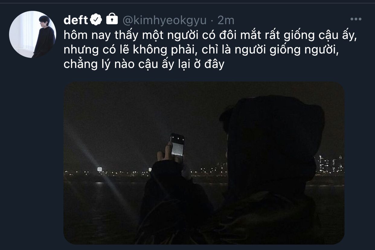This screenshot has height=250, width=375.
Task: Click the bright shoreline light in photo
Action: tap(99, 170)
